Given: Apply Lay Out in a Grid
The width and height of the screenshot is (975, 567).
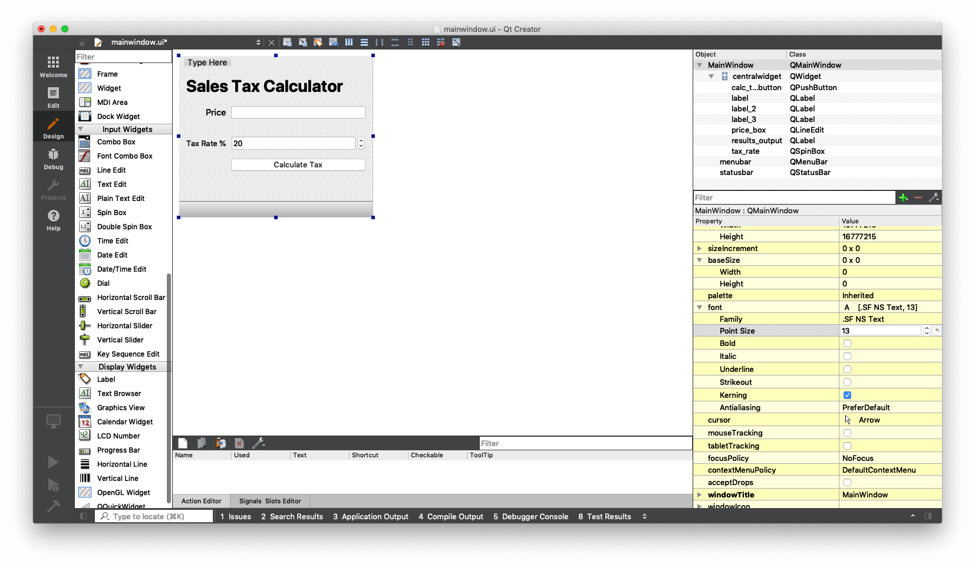Looking at the screenshot, I should [426, 42].
